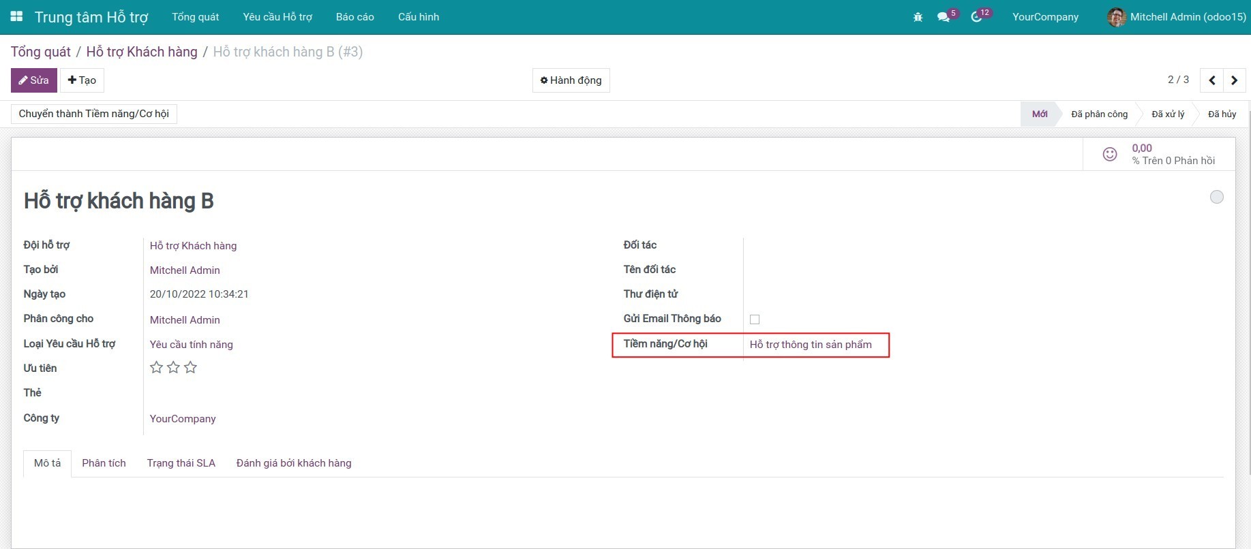Go to next record arrow
This screenshot has width=1251, height=549.
[1234, 80]
